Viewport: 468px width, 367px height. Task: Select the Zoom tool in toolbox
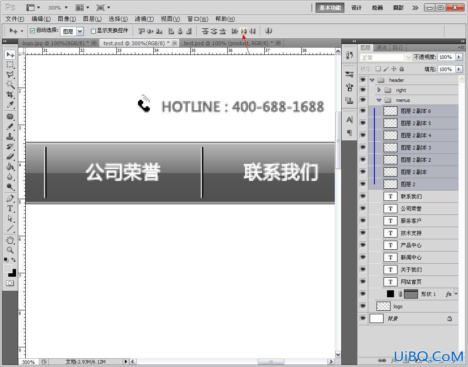click(10, 250)
